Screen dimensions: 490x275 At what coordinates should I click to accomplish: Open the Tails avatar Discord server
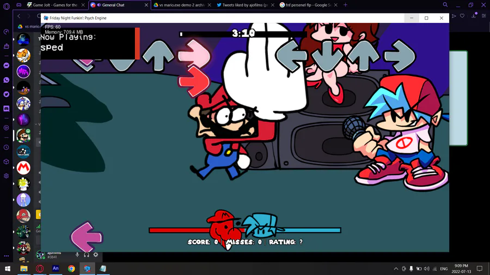[x=23, y=55]
